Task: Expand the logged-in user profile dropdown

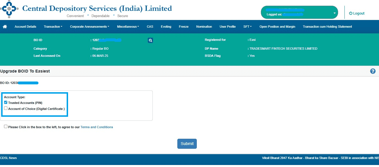Action: pos(334,13)
